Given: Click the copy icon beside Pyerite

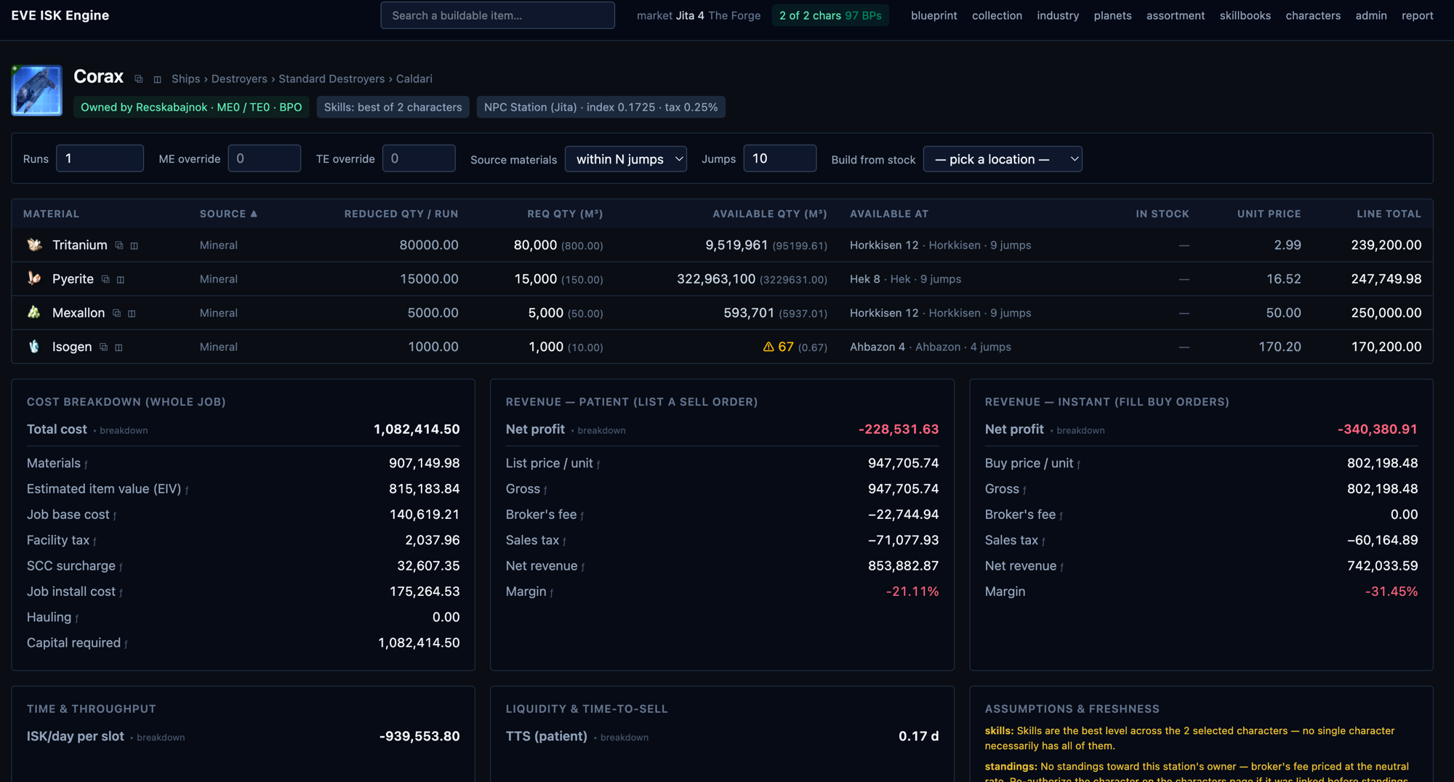Looking at the screenshot, I should [105, 279].
